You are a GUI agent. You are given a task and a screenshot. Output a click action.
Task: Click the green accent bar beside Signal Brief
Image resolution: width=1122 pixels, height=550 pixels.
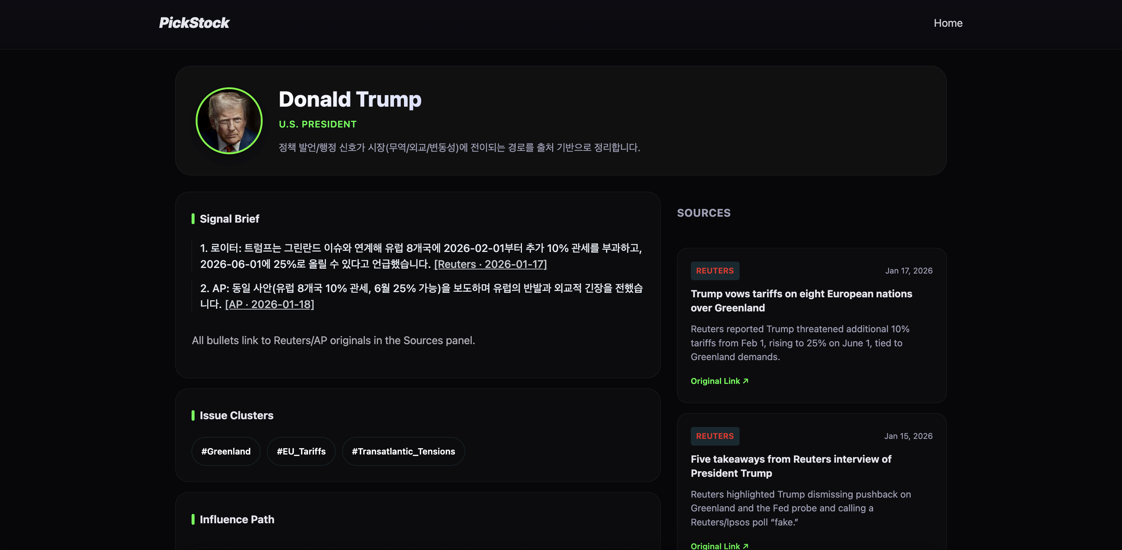pos(193,219)
